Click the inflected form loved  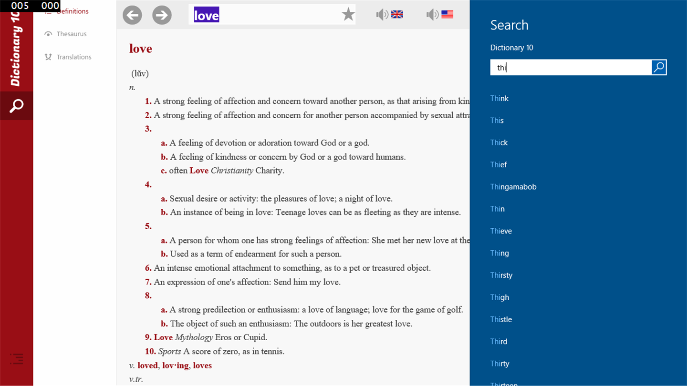(x=147, y=366)
